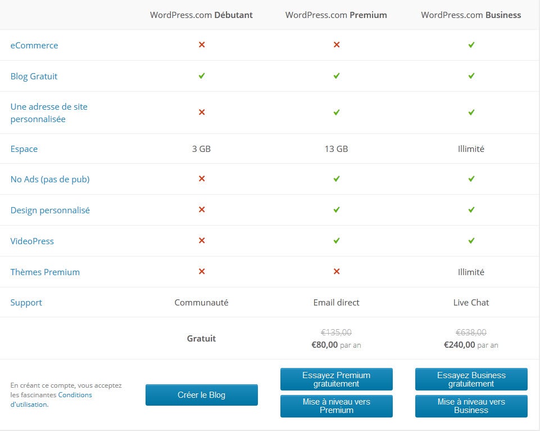The width and height of the screenshot is (540, 431).
Task: Open the eCommerce feature link
Action: (34, 46)
